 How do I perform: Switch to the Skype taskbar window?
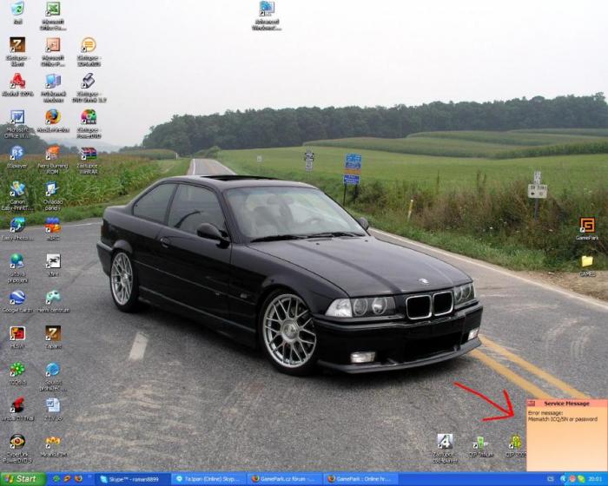tap(133, 479)
